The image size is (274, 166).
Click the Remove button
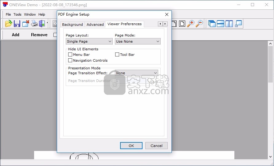(x=39, y=35)
